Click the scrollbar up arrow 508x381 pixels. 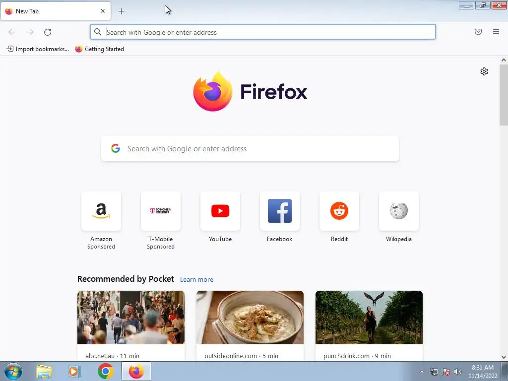pos(504,60)
